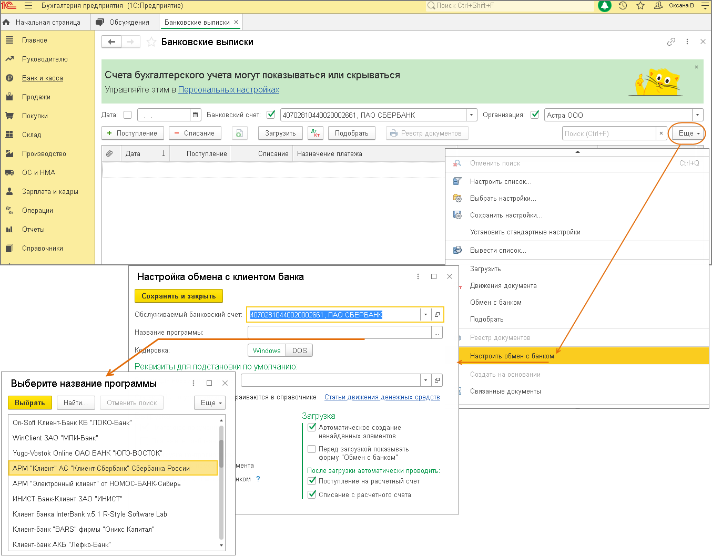Toggle the Организация filter checkbox

535,115
